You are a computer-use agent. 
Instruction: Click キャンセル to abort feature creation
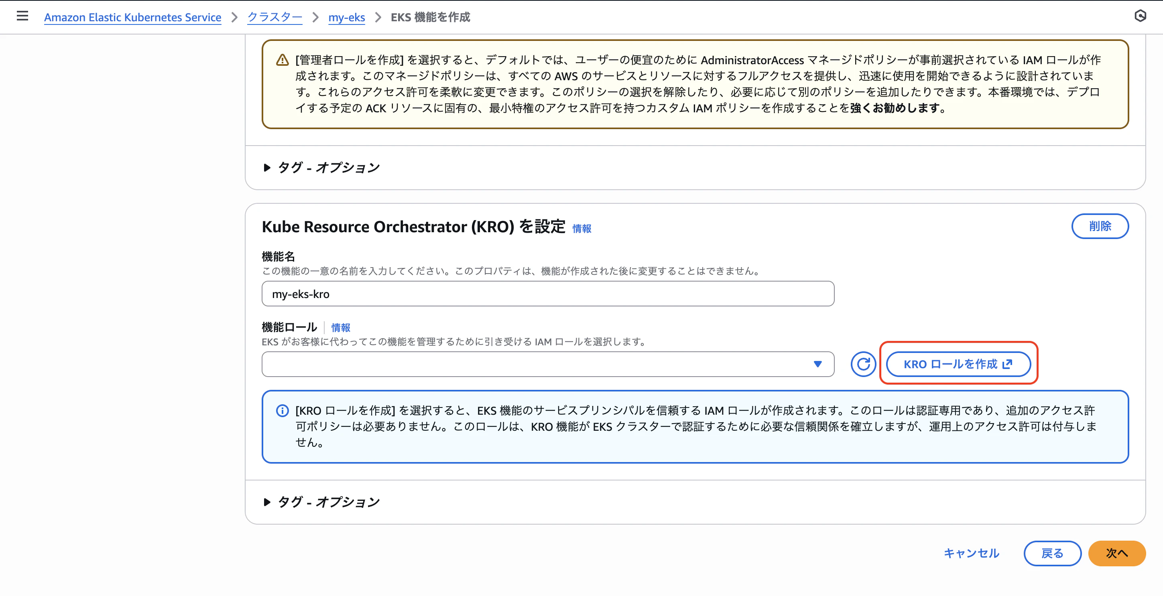coord(972,553)
